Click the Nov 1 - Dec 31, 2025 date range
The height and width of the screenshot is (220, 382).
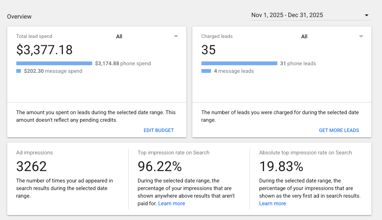coord(287,15)
